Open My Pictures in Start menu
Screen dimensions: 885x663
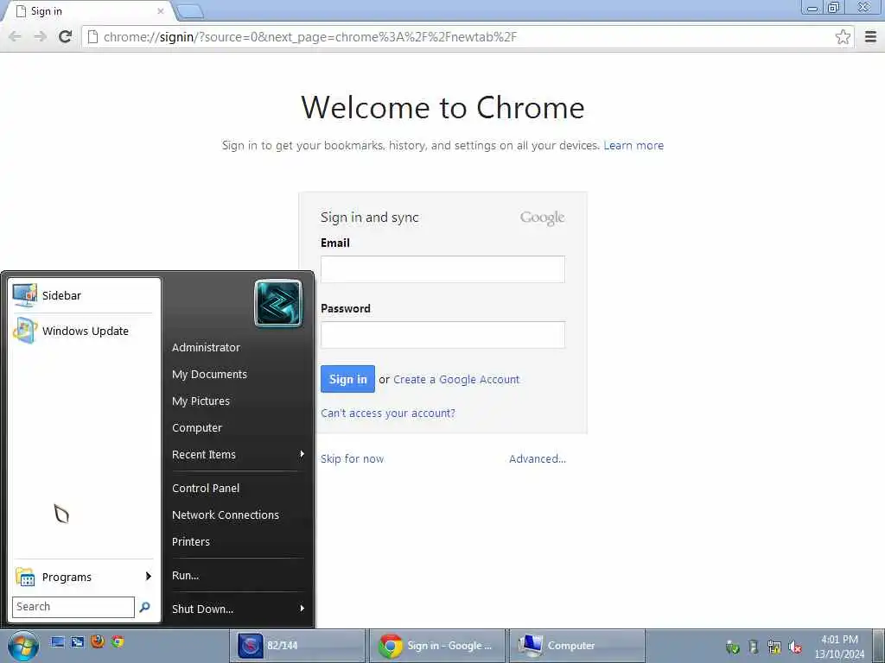[x=201, y=401]
